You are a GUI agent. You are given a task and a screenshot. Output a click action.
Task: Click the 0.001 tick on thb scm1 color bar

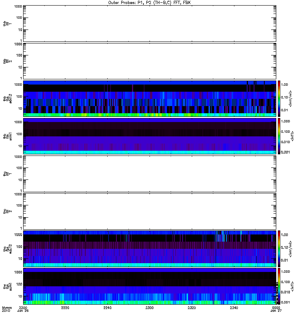coord(285,152)
